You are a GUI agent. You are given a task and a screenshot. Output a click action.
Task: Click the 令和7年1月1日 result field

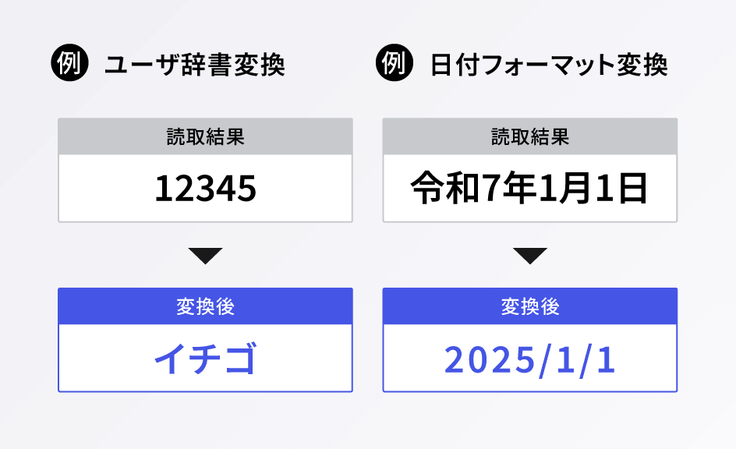pyautogui.click(x=530, y=188)
